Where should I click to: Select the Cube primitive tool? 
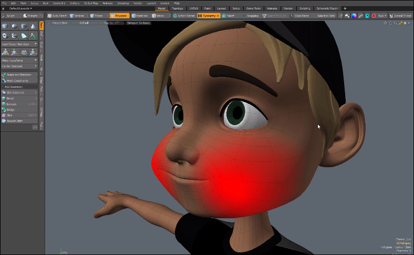click(5, 26)
